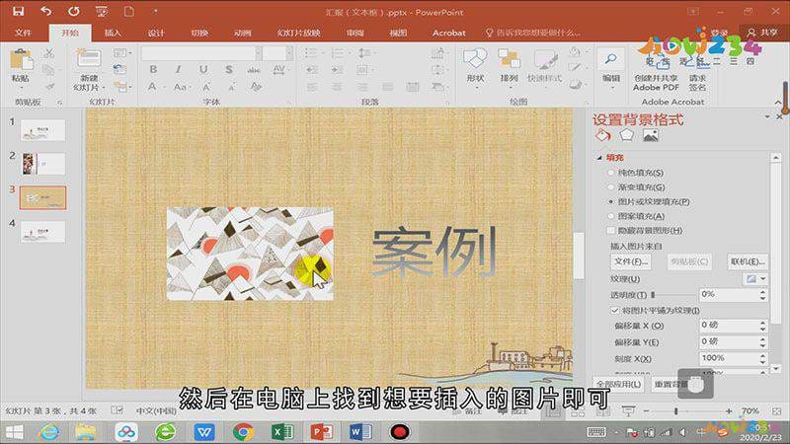The height and width of the screenshot is (444, 790).
Task: Switch to the Slide Show tab
Action: [x=299, y=33]
